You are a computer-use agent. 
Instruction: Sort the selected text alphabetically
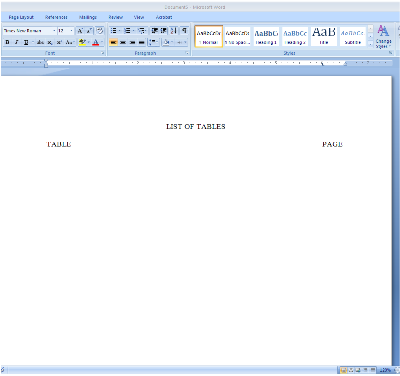click(x=173, y=30)
